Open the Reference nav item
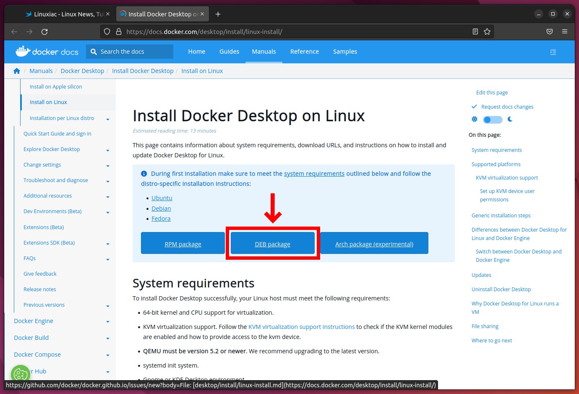The width and height of the screenshot is (579, 394). pyautogui.click(x=305, y=52)
